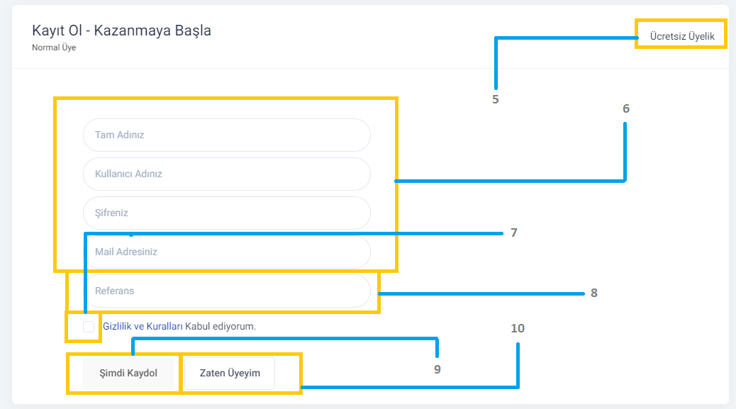Select annotation number 7

(514, 232)
